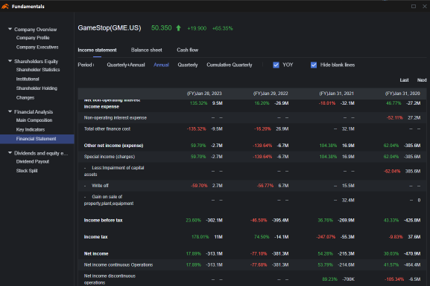Image resolution: width=430 pixels, height=286 pixels.
Task: Click 2021 Gain on sale value 32.4M
Action: (348, 200)
